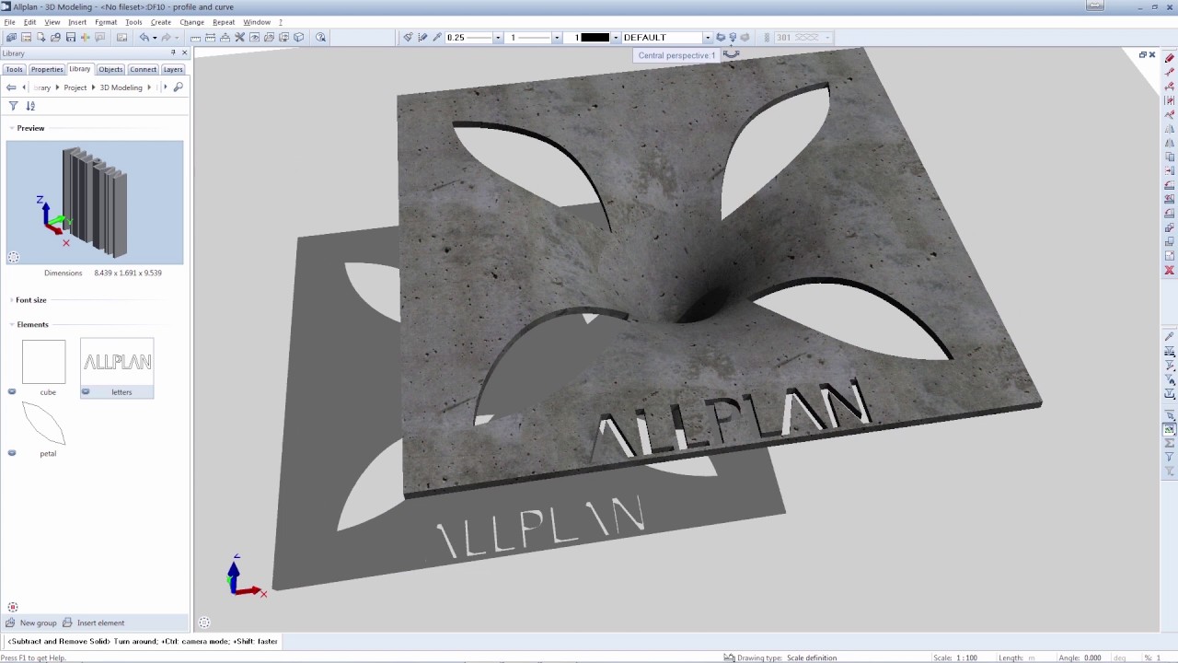Click the eyedropper match icon in the lower right toolbar

pos(1170,337)
